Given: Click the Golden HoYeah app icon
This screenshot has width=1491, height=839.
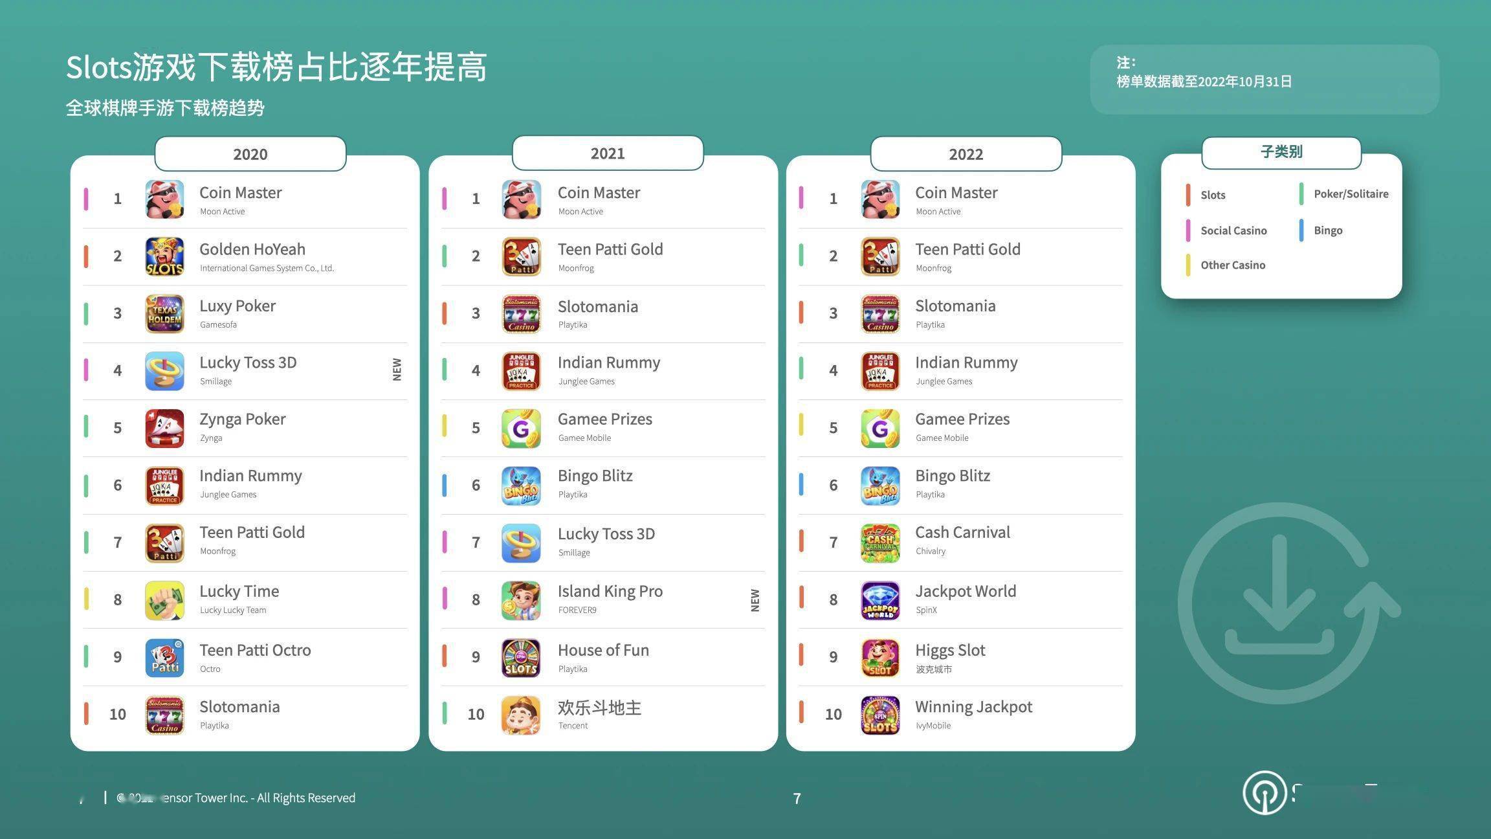Looking at the screenshot, I should [164, 255].
